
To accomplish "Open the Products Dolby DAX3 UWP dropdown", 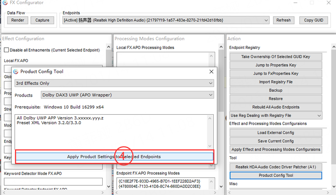I will point(127,95).
